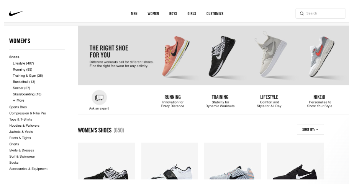View Accessories & Equipment category

pyautogui.click(x=28, y=169)
